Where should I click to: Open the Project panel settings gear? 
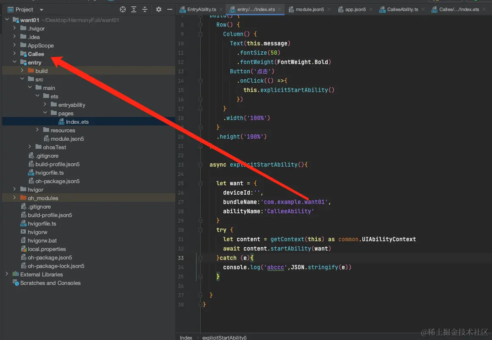coord(159,9)
